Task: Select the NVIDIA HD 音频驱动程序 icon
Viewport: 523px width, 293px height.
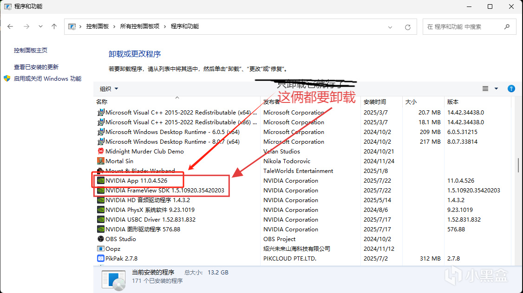Action: [x=101, y=200]
